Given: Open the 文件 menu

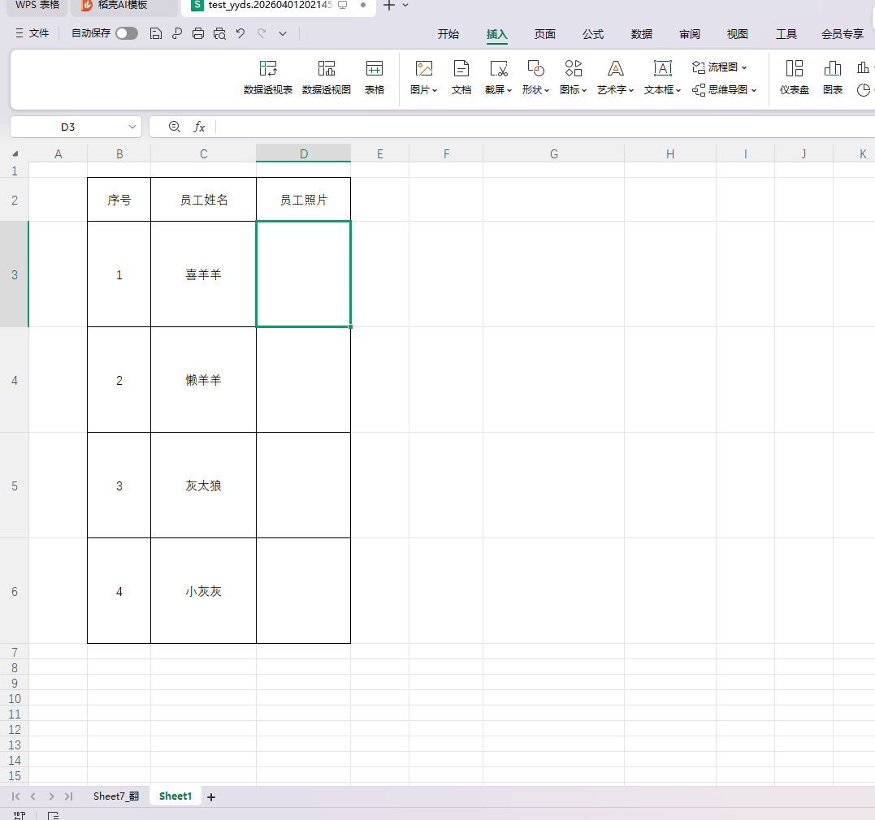Looking at the screenshot, I should coord(32,33).
